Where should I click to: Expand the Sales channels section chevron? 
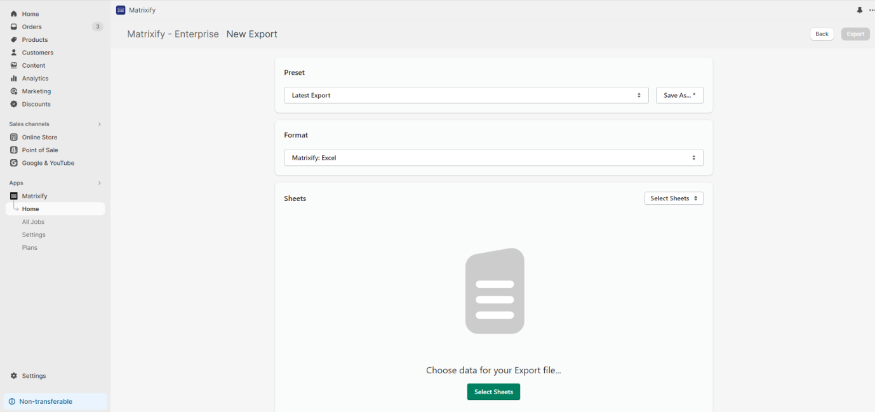(99, 124)
